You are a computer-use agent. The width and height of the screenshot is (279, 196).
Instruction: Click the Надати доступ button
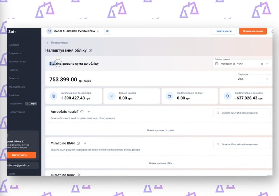pyautogui.click(x=224, y=31)
